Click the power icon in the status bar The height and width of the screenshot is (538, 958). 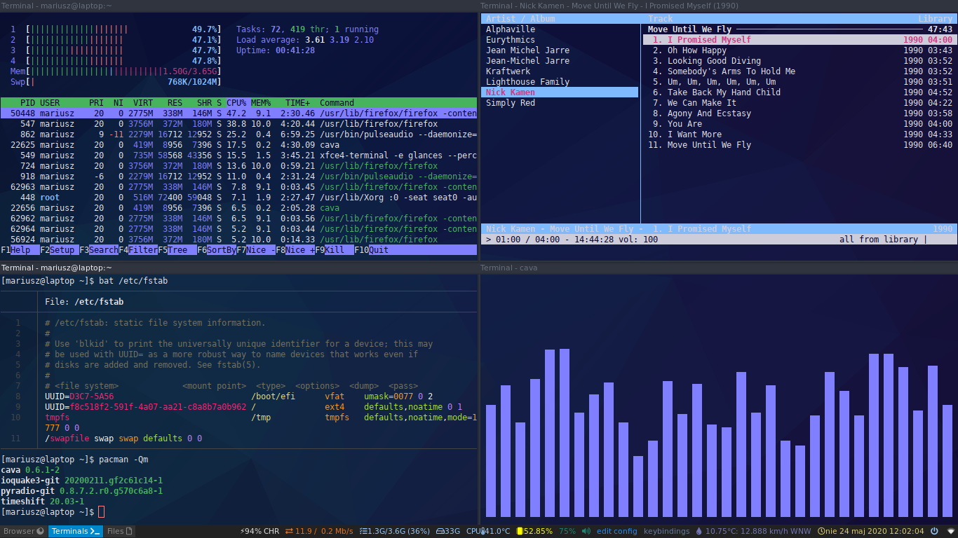coord(933,531)
